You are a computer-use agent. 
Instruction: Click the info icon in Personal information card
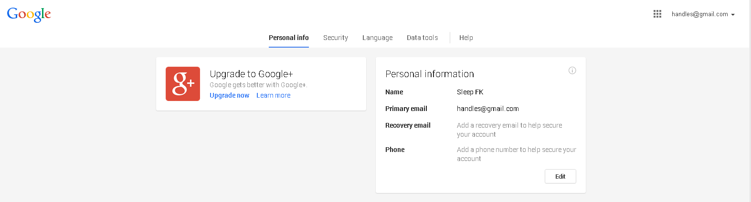572,71
